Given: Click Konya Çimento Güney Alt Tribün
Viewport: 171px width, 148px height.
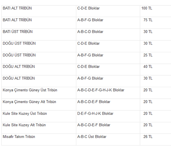Looking at the screenshot, I should pyautogui.click(x=29, y=102).
